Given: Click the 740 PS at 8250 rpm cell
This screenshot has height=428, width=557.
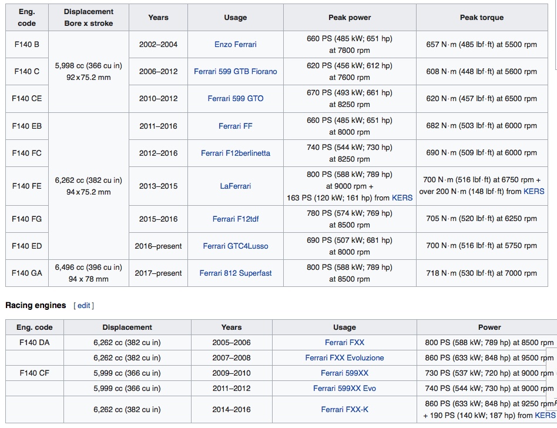Looking at the screenshot, I should (350, 153).
